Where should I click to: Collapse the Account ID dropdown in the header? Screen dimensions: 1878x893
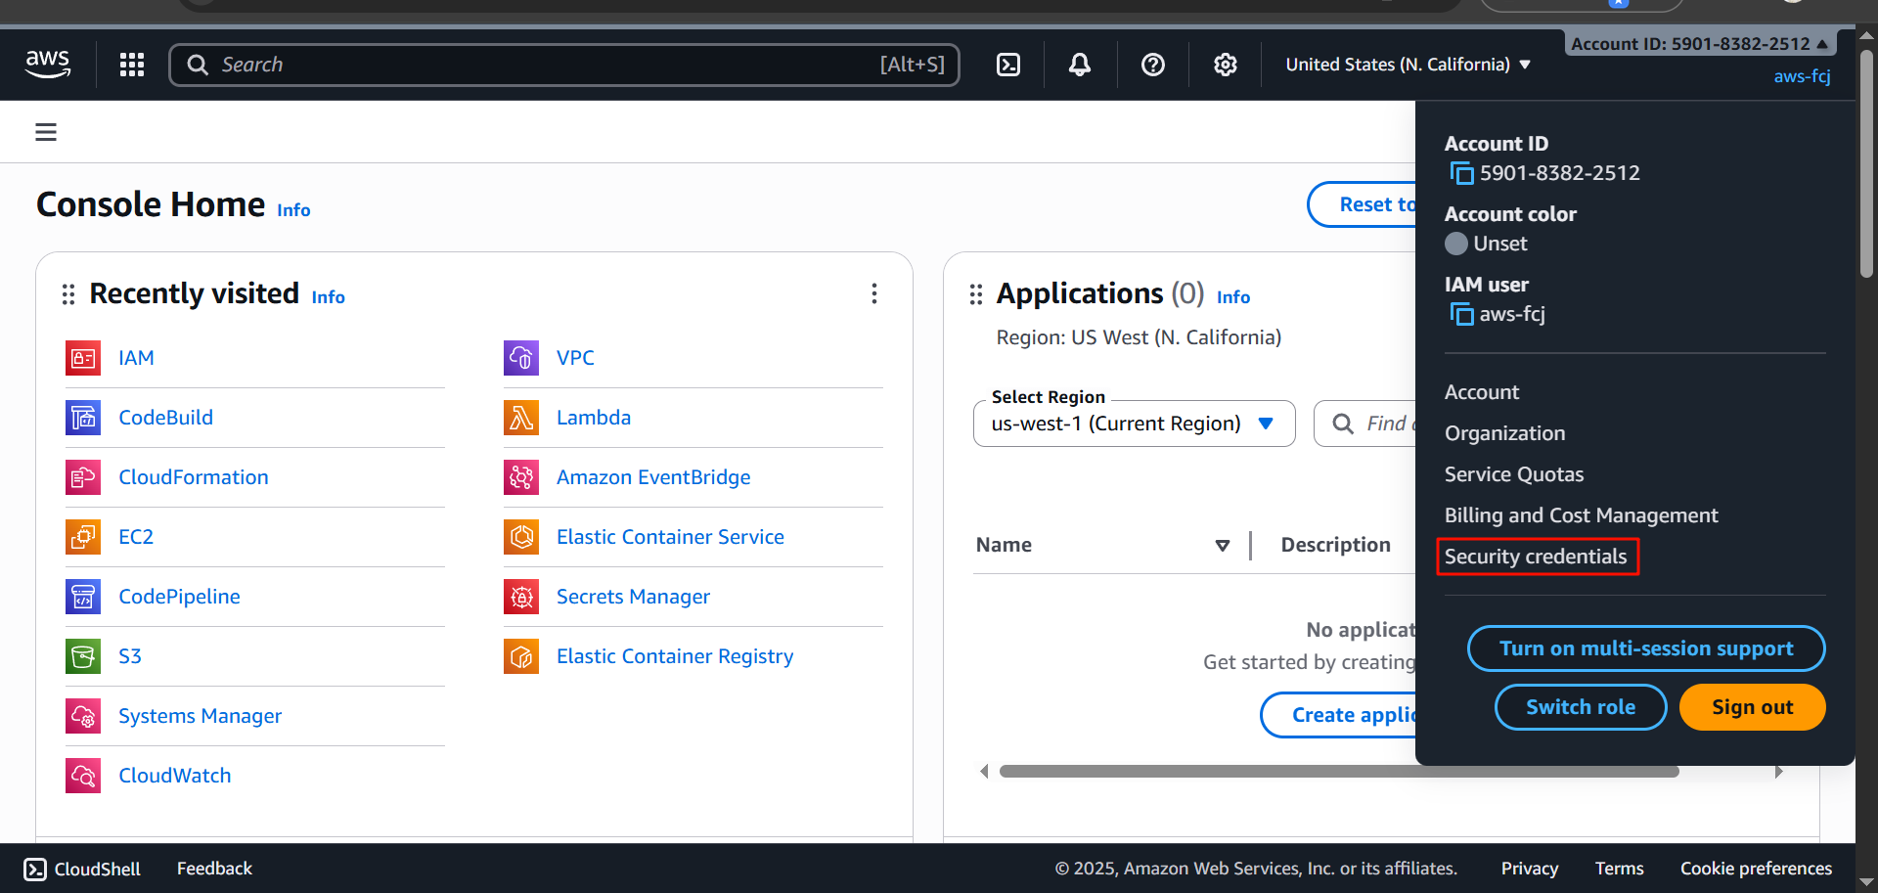point(1699,44)
